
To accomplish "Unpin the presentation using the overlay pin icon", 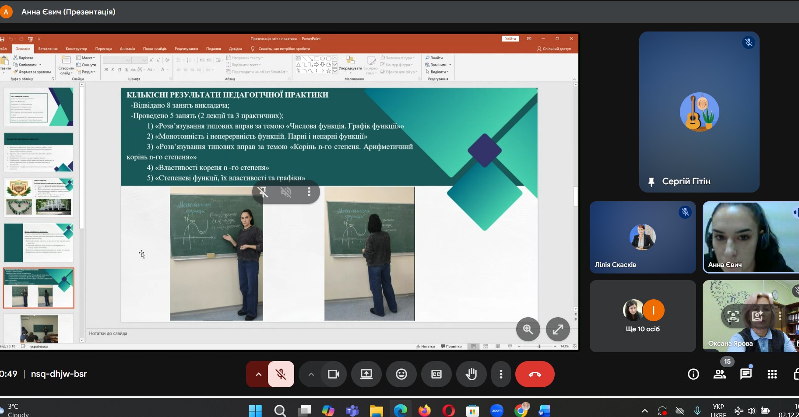I will [263, 192].
